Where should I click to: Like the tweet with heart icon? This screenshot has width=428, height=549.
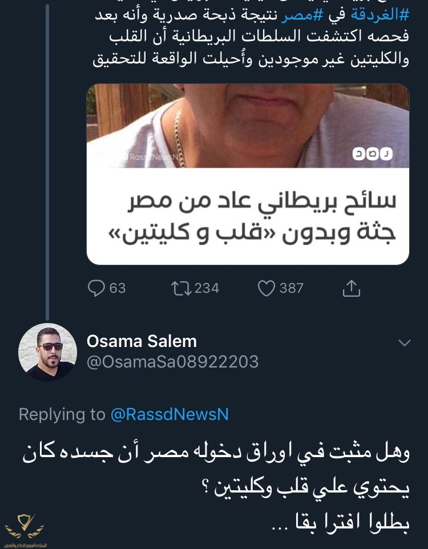pos(267,288)
